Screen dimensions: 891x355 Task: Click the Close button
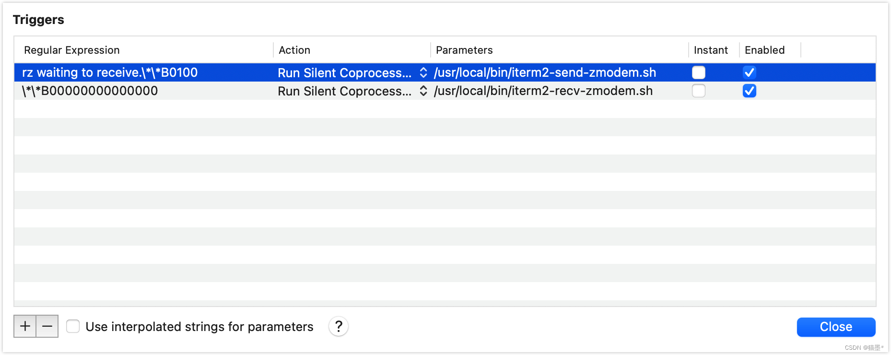(x=836, y=327)
